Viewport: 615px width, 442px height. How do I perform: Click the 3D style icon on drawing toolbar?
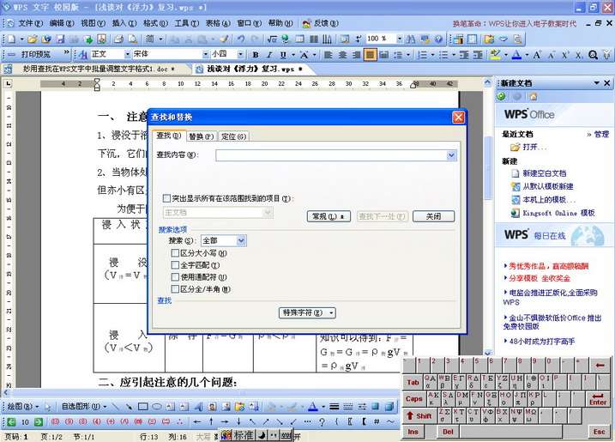pos(389,407)
